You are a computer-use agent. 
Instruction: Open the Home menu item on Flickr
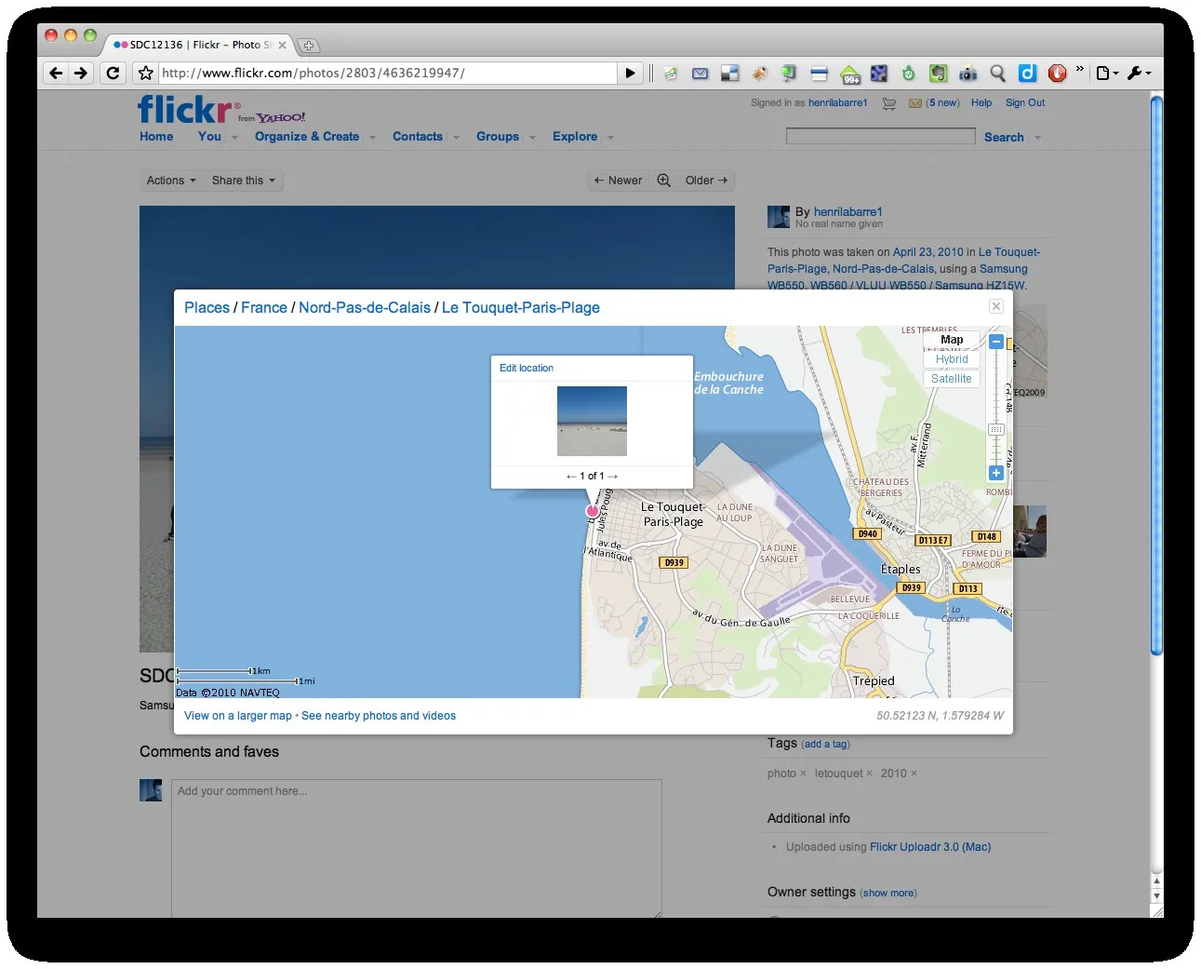click(156, 137)
